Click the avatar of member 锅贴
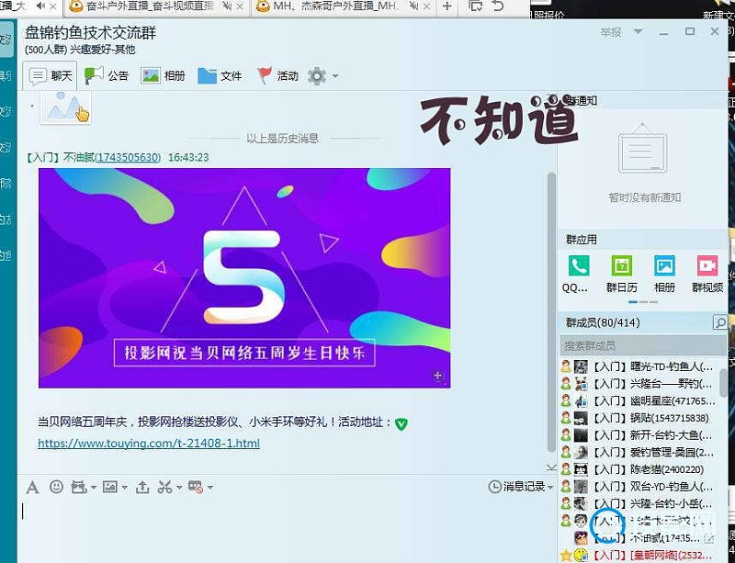Viewport: 735px width, 563px height. [x=581, y=418]
